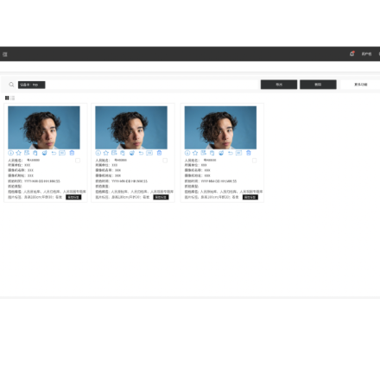Open the third card's portrait thumbnail
The height and width of the screenshot is (380, 380).
point(220,128)
